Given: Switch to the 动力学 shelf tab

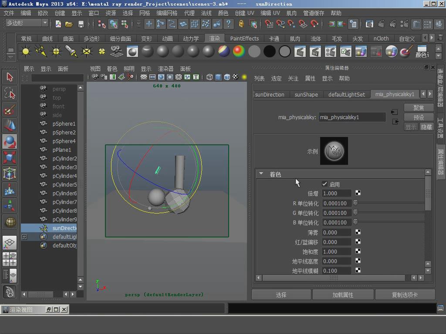Looking at the screenshot, I should coord(191,38).
